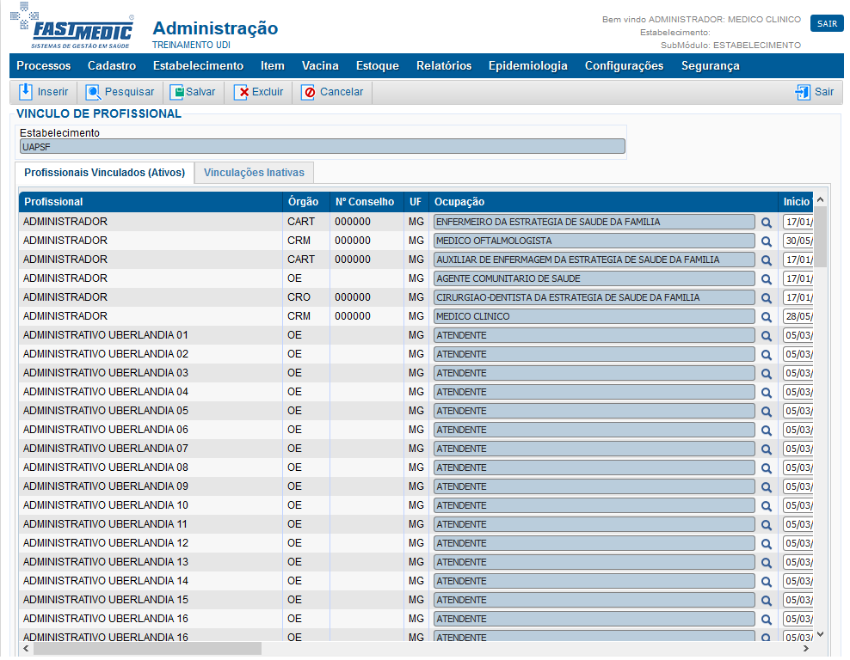This screenshot has width=850, height=660.
Task: Click ATENDENTE field for UBERLANDIA 01
Action: tap(594, 336)
